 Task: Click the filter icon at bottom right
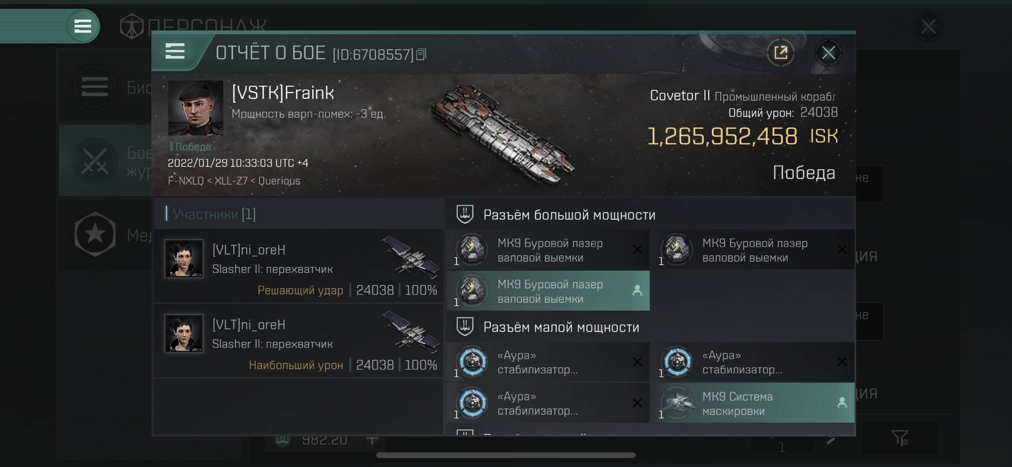tap(899, 438)
